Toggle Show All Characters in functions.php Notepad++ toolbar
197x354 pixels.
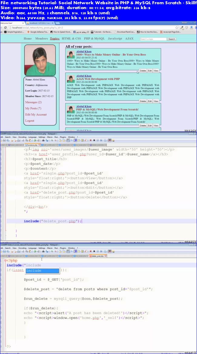coord(72,140)
